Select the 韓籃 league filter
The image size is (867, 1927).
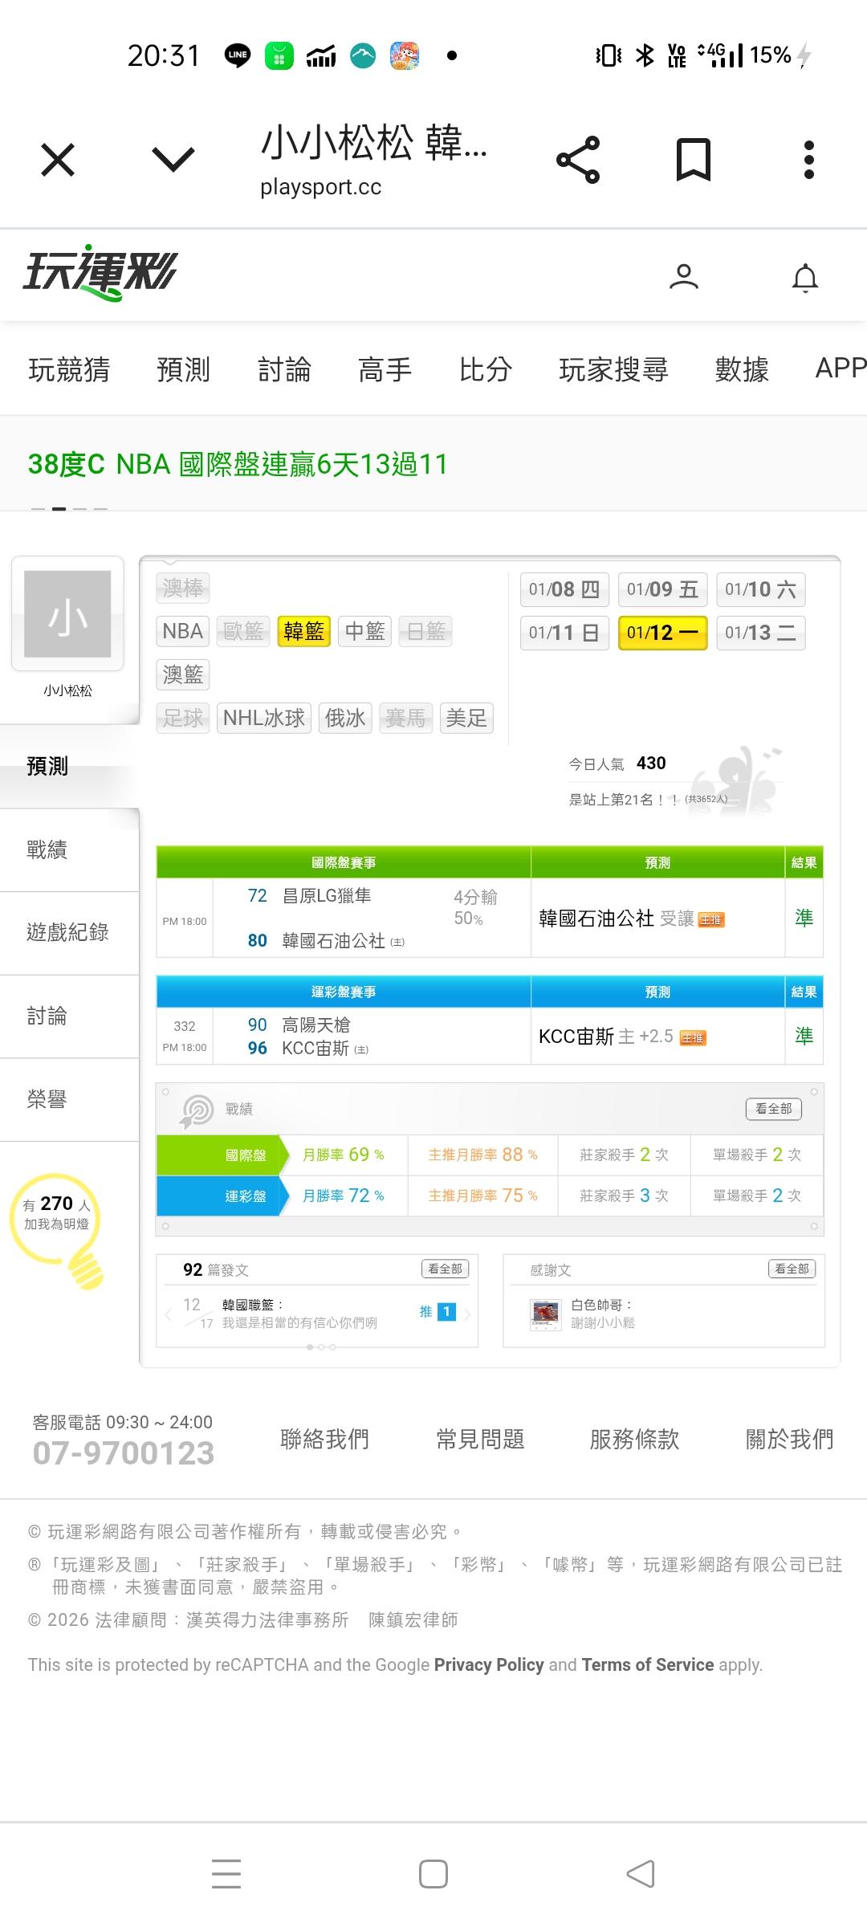(x=303, y=631)
